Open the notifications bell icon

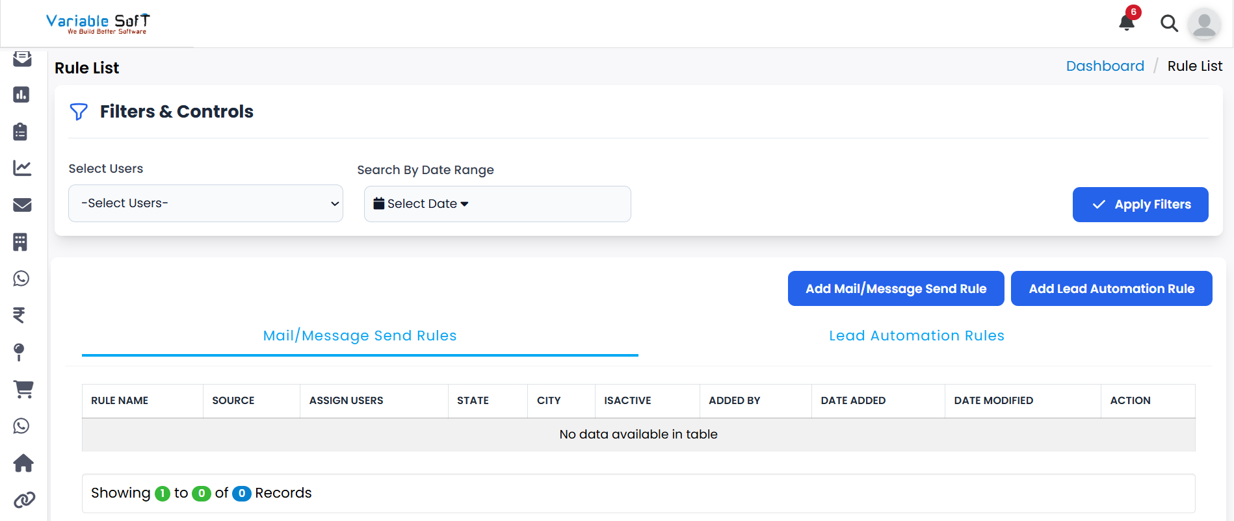tap(1127, 23)
